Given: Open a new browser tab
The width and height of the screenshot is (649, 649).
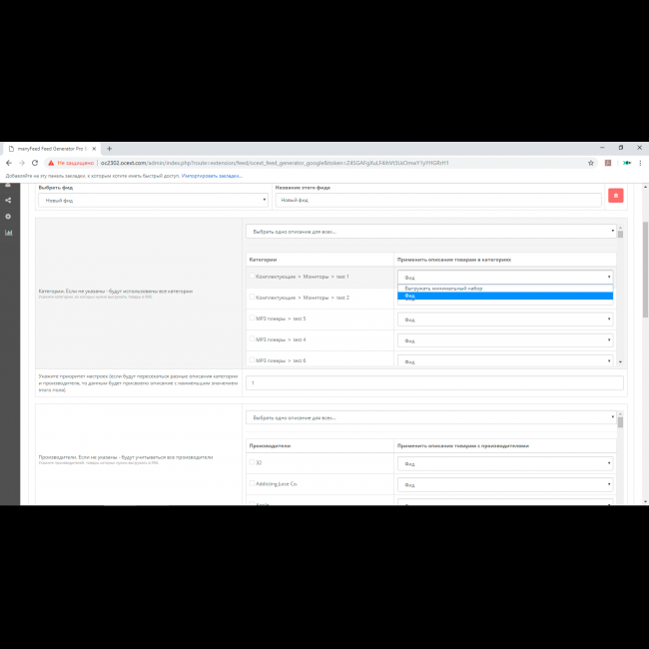Looking at the screenshot, I should coord(109,149).
